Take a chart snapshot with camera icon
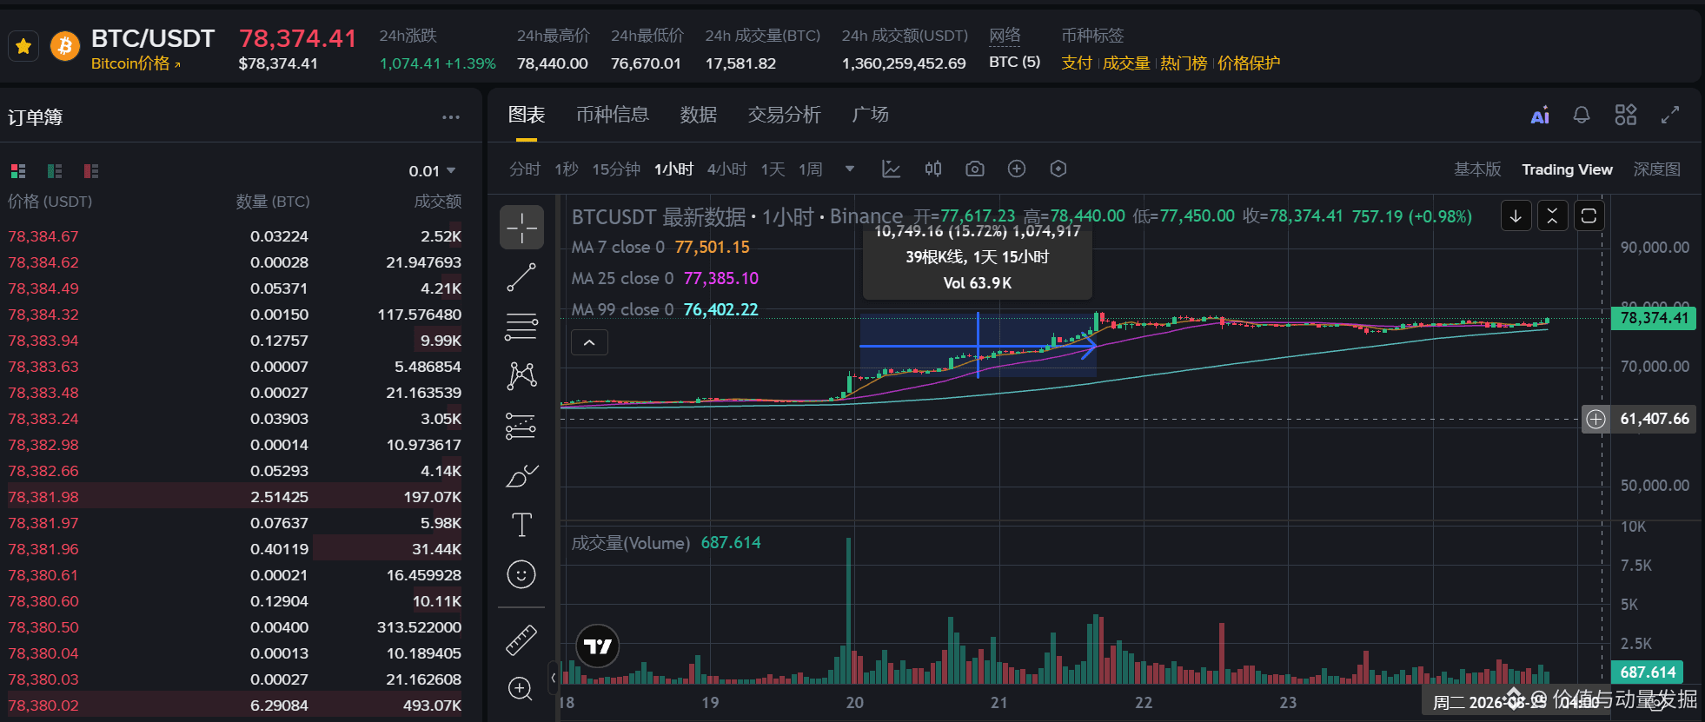This screenshot has width=1705, height=722. (975, 169)
